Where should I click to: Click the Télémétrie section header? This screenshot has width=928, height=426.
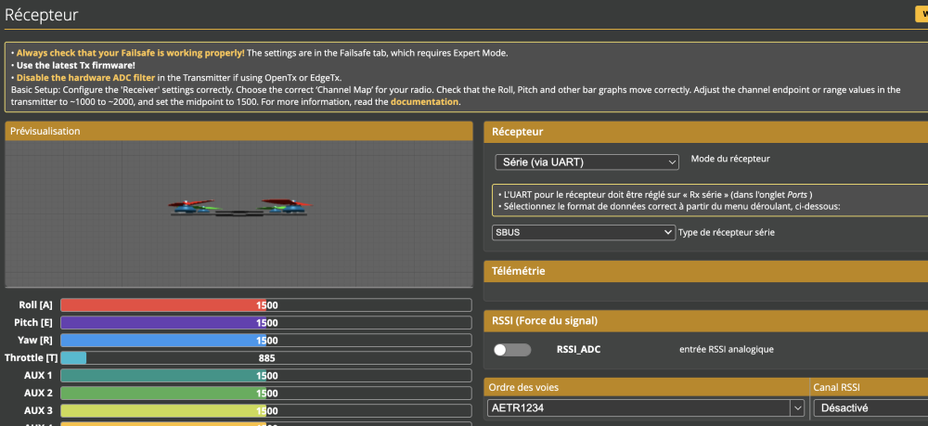[705, 271]
